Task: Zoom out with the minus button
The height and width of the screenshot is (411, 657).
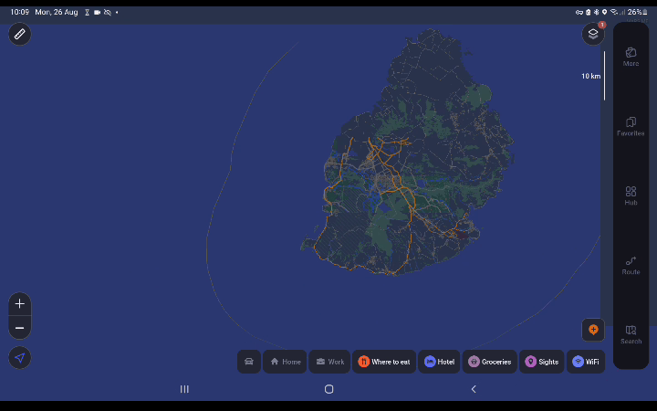Action: [x=20, y=328]
